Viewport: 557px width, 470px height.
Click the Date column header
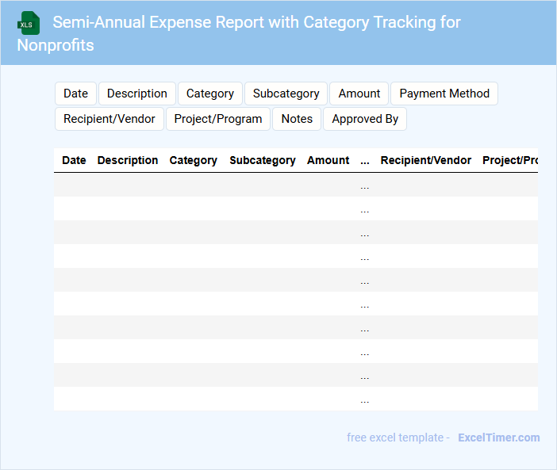[x=74, y=160]
